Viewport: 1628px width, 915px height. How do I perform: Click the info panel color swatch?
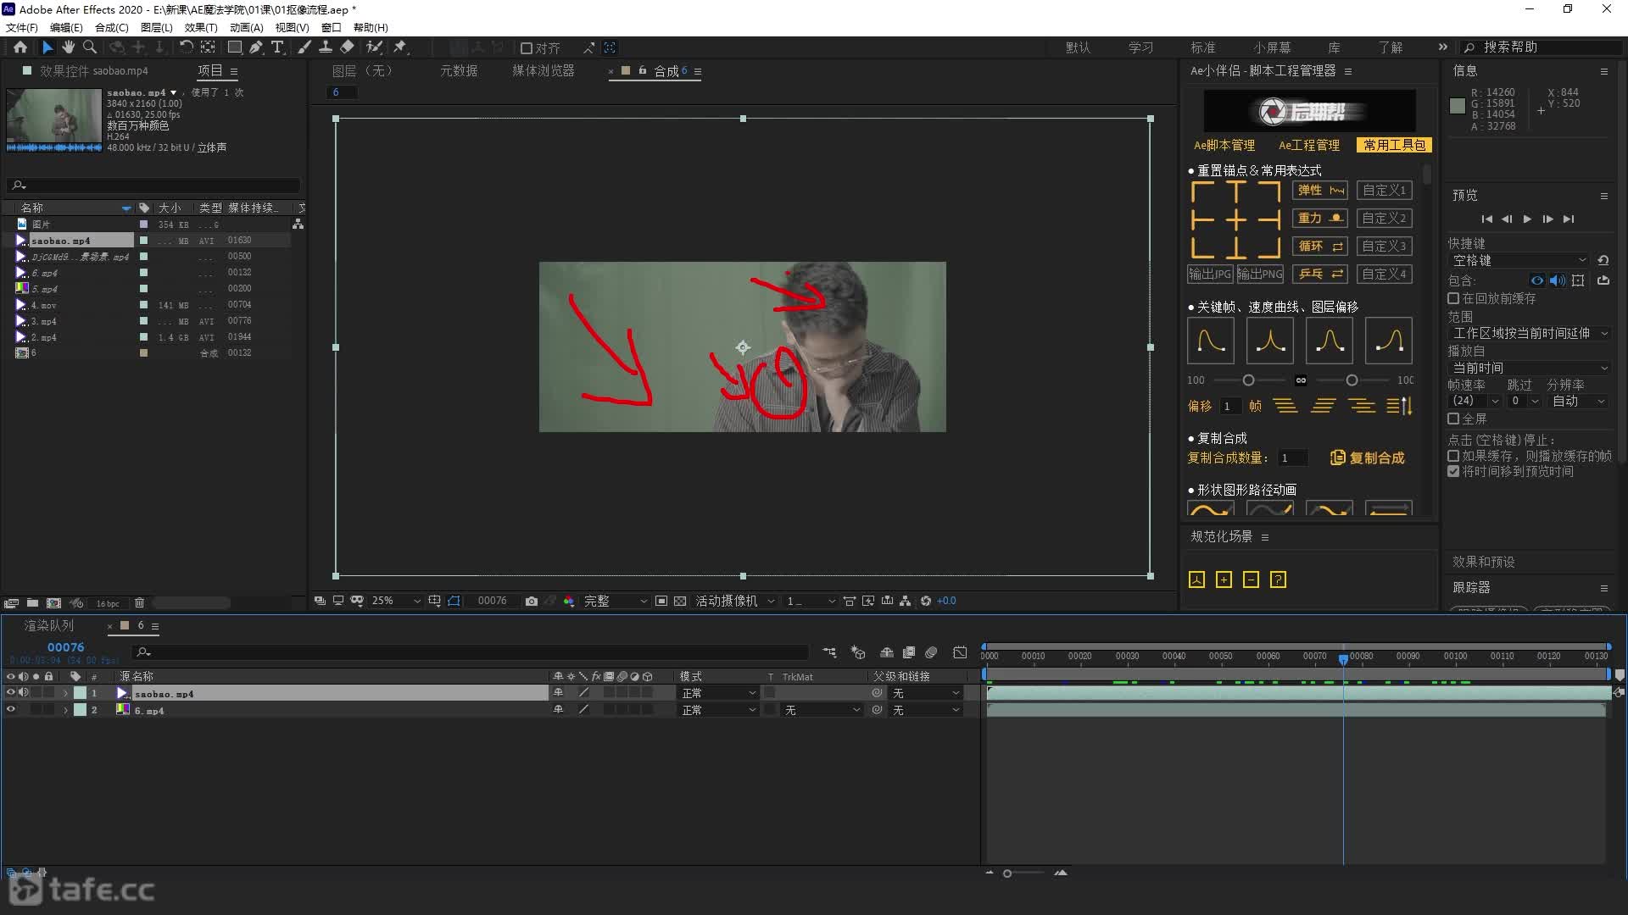[1458, 106]
